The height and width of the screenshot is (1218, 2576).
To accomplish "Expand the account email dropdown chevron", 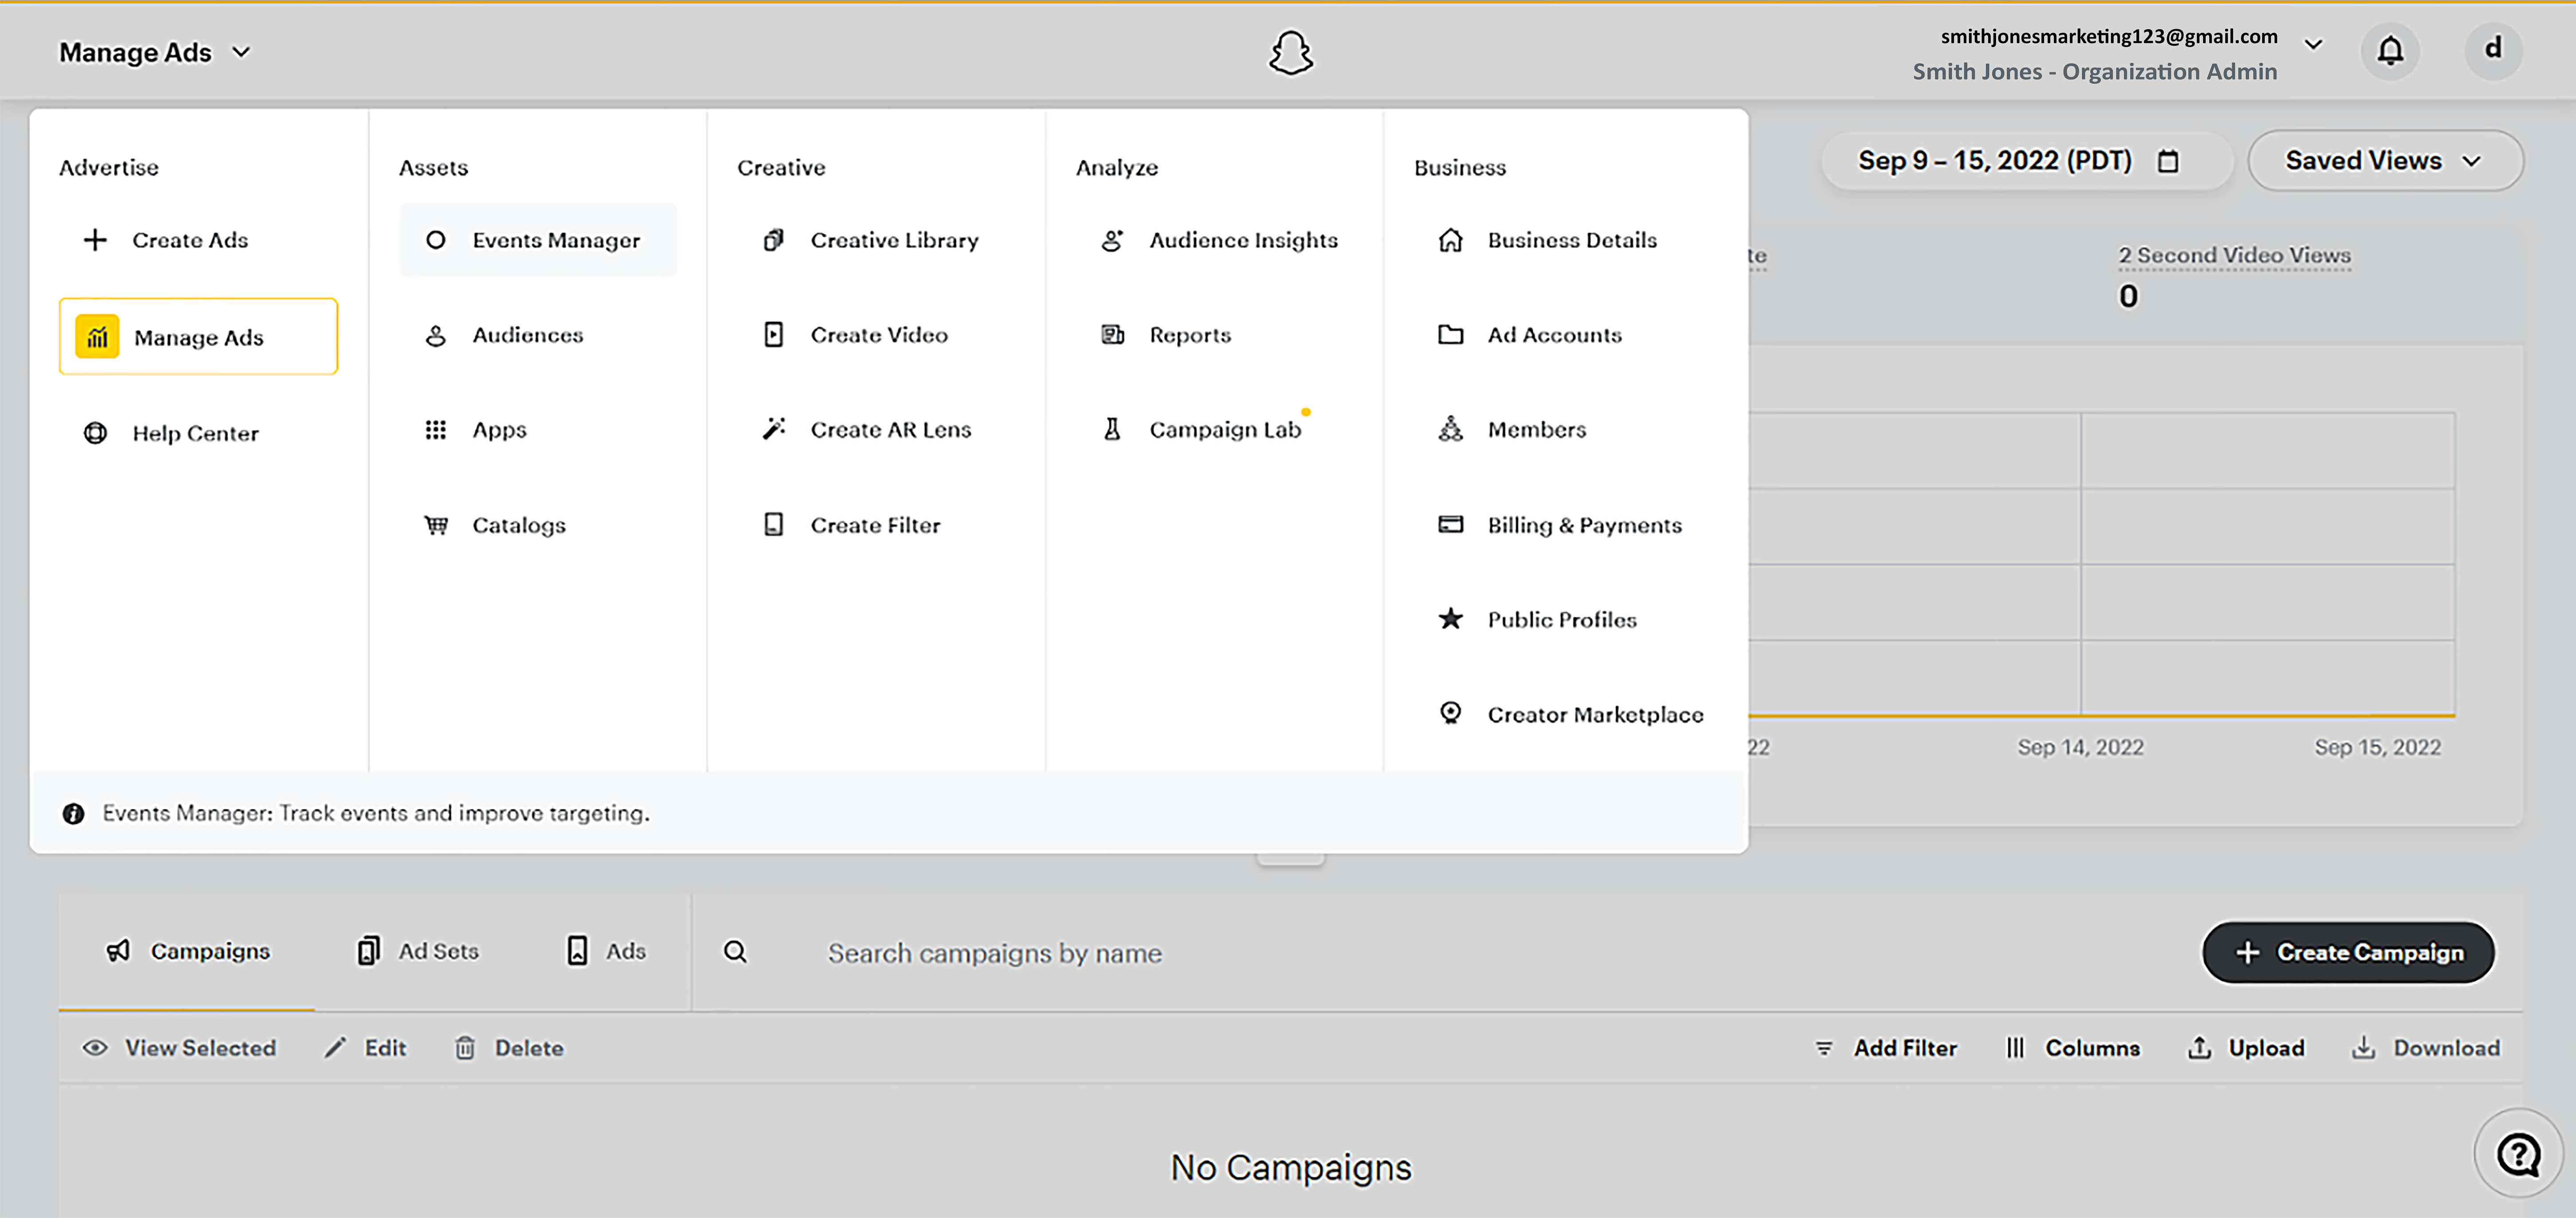I will (x=2313, y=44).
